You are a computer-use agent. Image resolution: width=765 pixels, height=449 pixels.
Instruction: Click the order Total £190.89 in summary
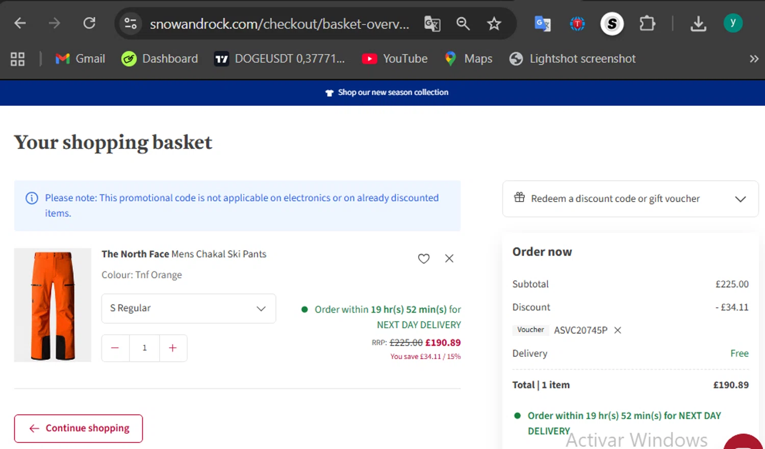(731, 385)
